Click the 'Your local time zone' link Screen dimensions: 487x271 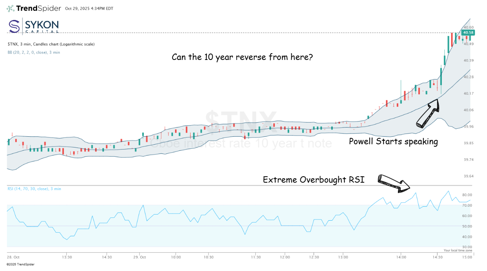pyautogui.click(x=457, y=250)
